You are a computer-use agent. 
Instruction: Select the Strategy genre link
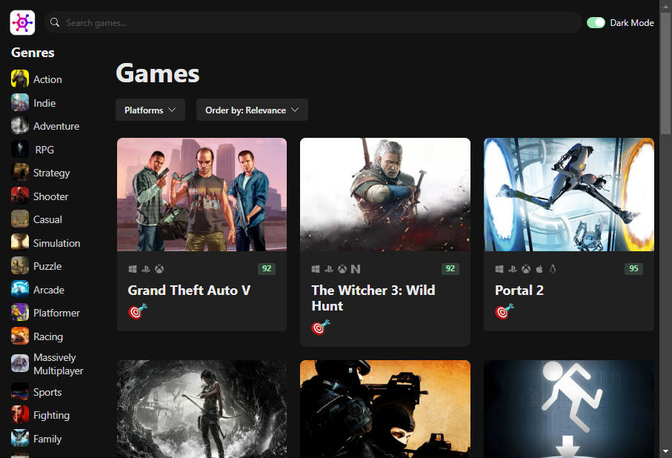(51, 173)
